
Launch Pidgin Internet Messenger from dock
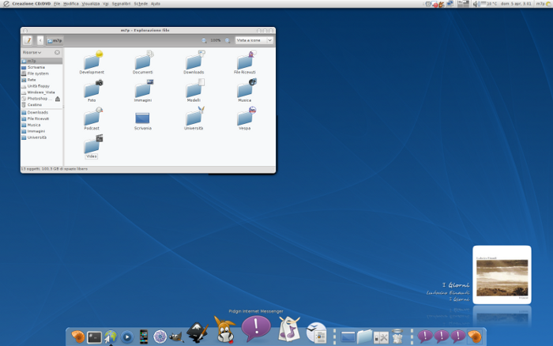(x=256, y=328)
